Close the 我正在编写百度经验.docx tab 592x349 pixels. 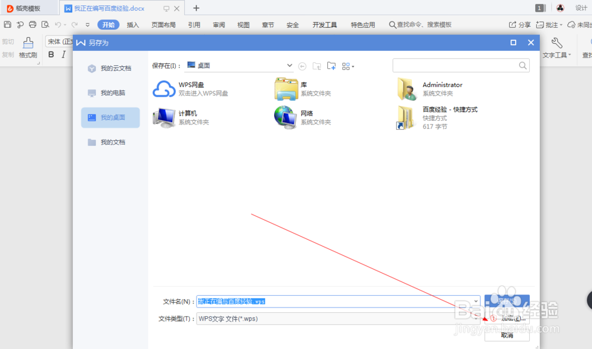pyautogui.click(x=176, y=8)
